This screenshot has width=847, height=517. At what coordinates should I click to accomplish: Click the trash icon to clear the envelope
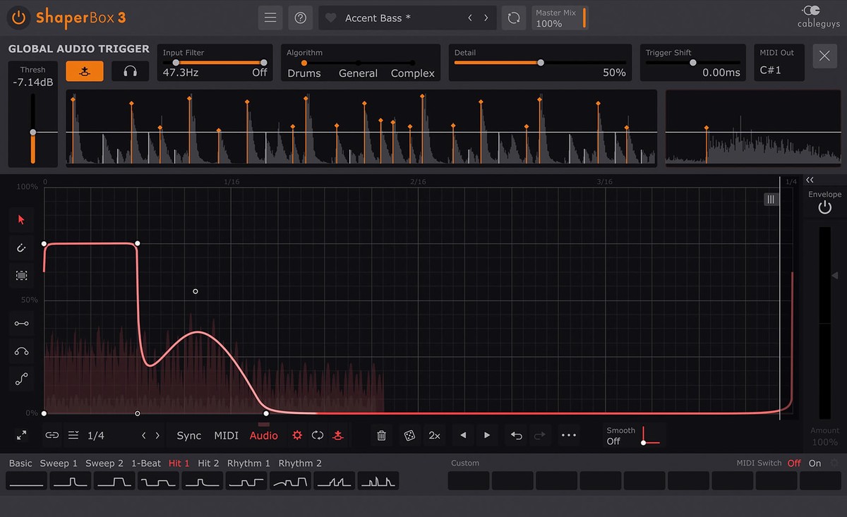tap(381, 435)
